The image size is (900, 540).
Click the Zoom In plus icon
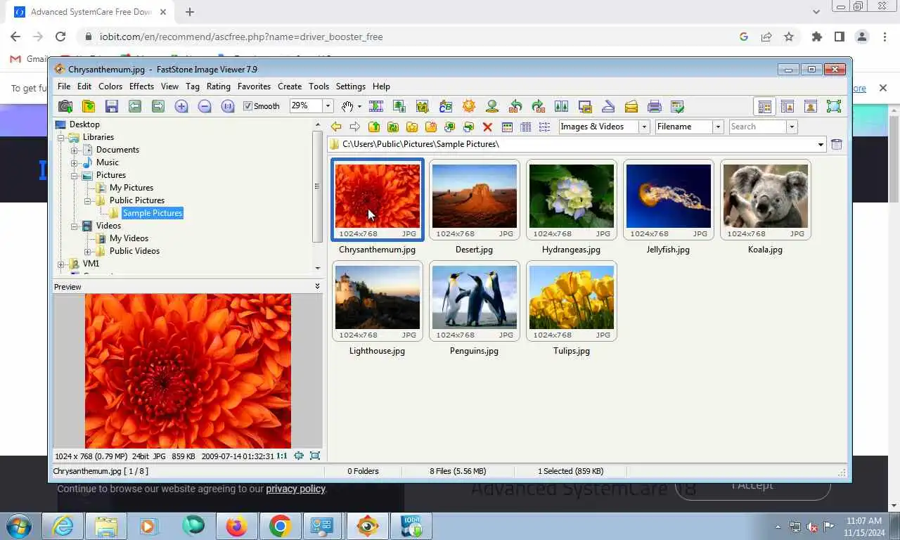point(181,106)
